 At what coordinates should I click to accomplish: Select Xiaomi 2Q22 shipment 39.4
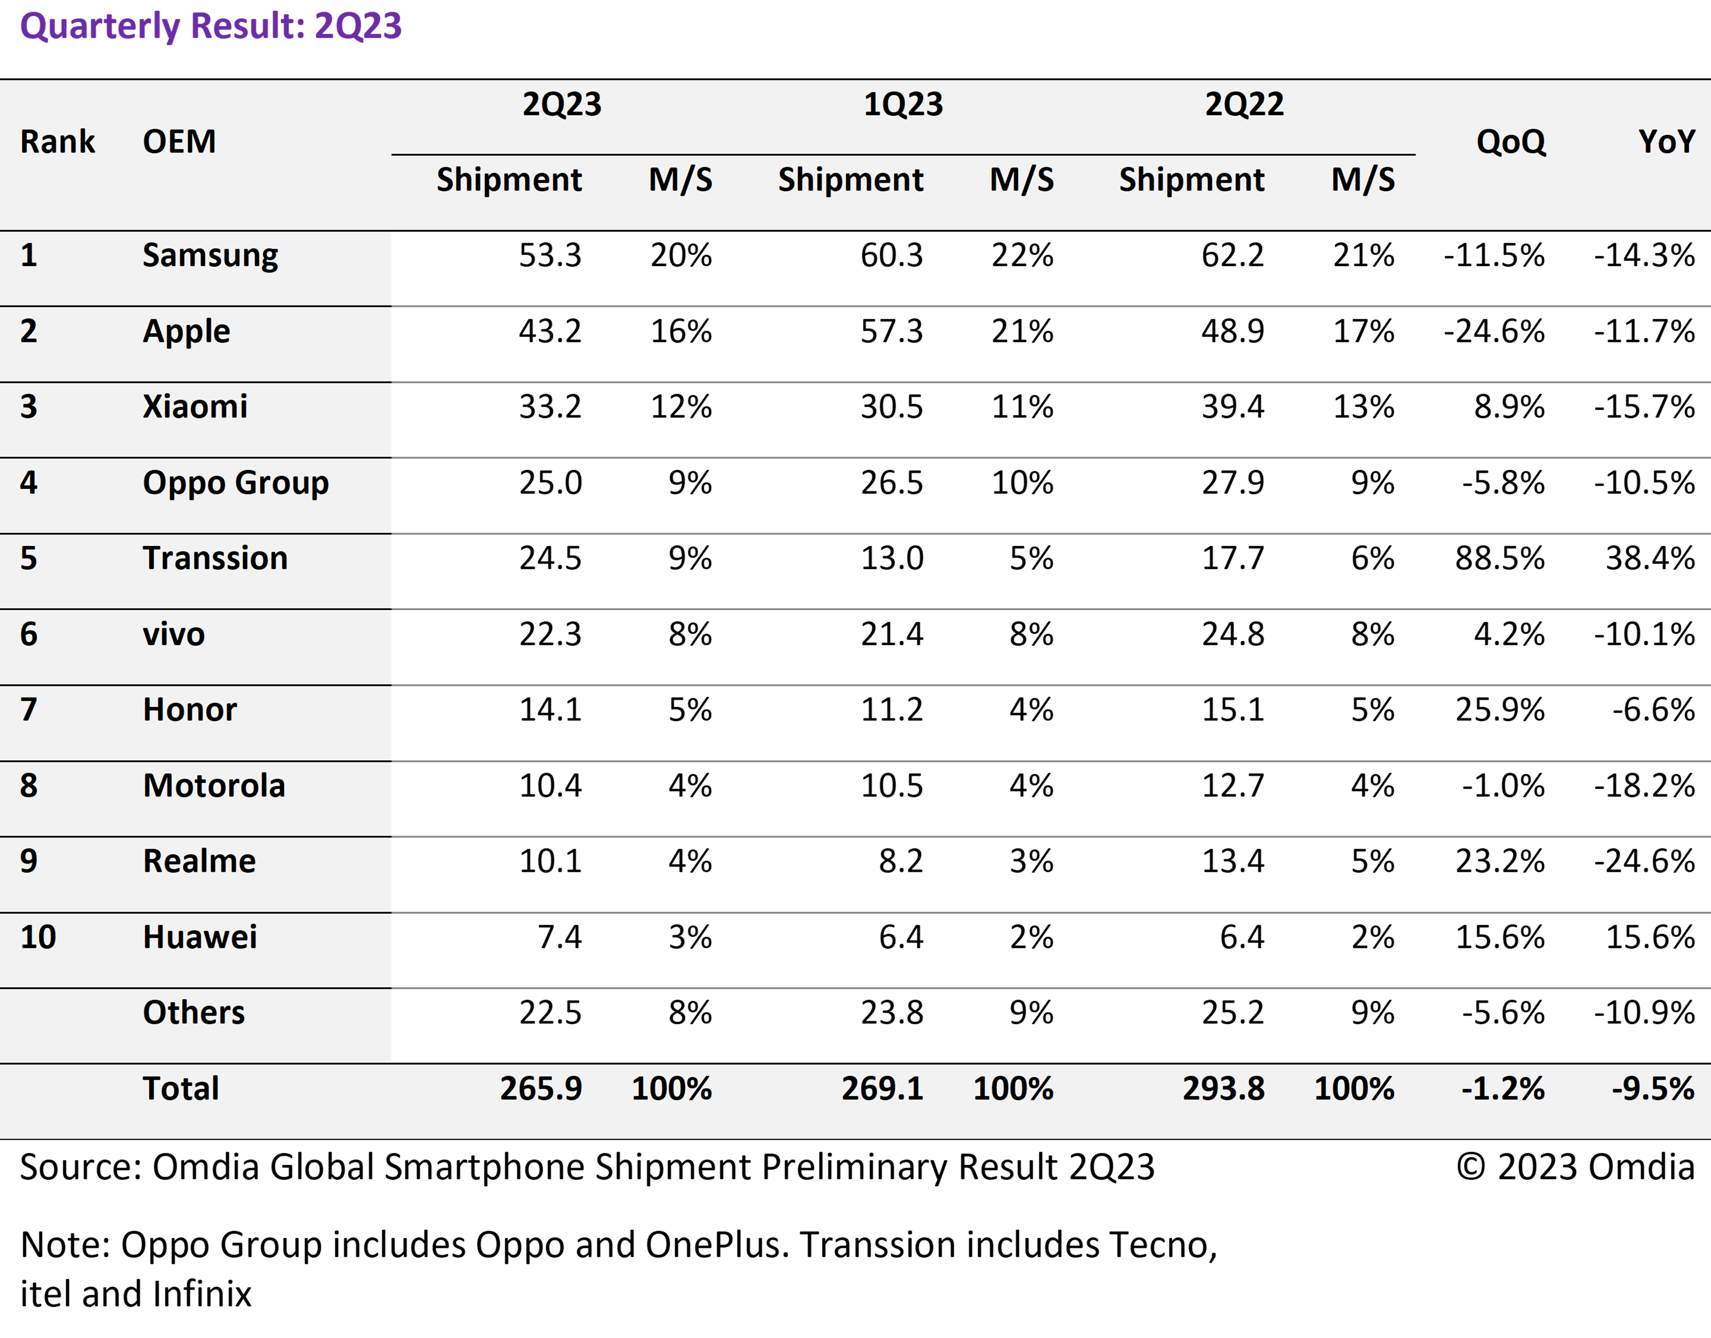[1233, 407]
